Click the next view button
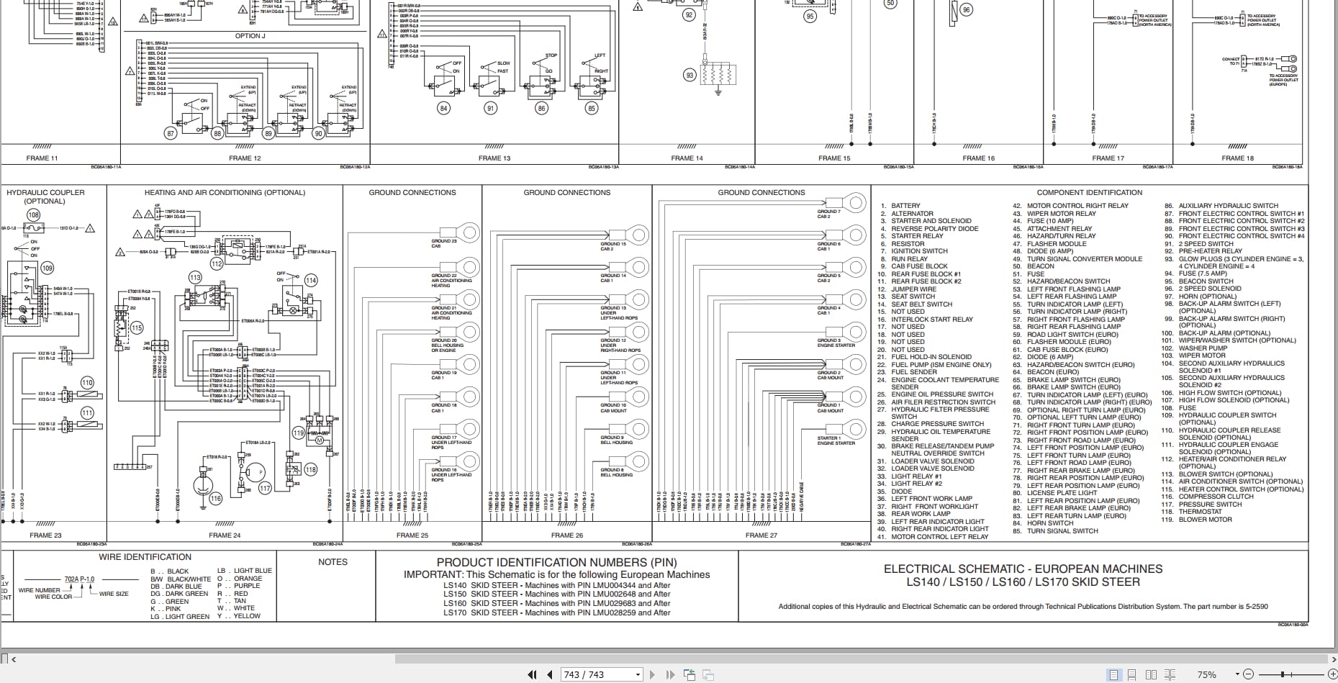 [x=708, y=674]
